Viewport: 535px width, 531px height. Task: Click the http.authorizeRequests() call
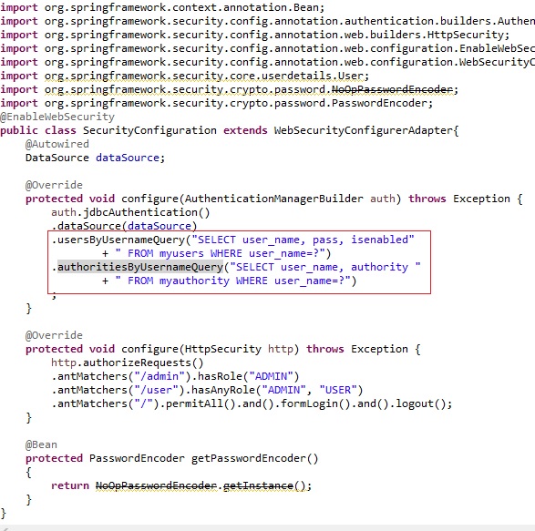point(128,363)
